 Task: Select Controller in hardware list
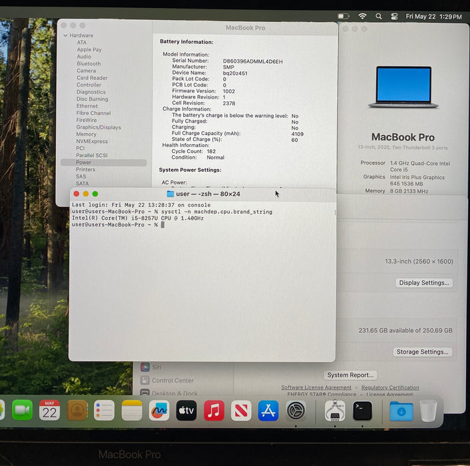89,85
